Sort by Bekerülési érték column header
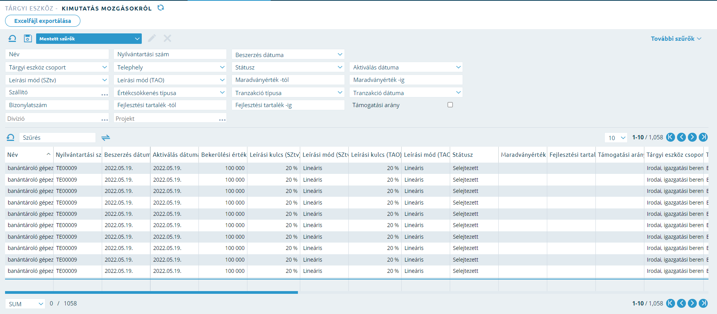 223,154
